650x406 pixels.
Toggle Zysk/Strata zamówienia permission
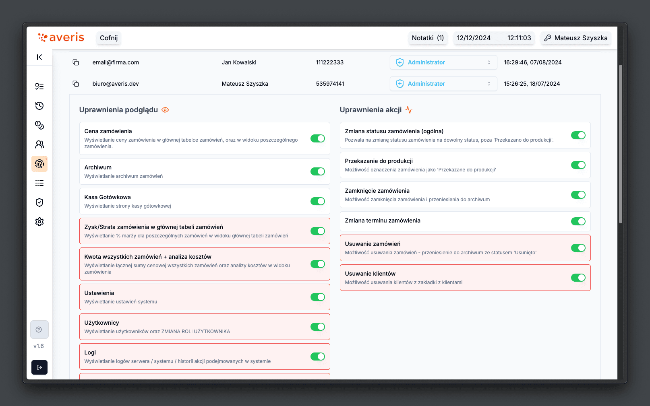[x=318, y=231]
